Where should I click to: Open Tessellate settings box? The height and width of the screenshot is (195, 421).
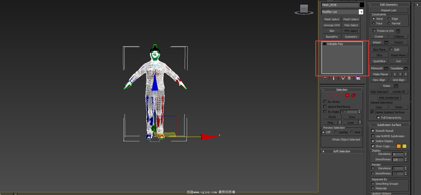(x=406, y=68)
